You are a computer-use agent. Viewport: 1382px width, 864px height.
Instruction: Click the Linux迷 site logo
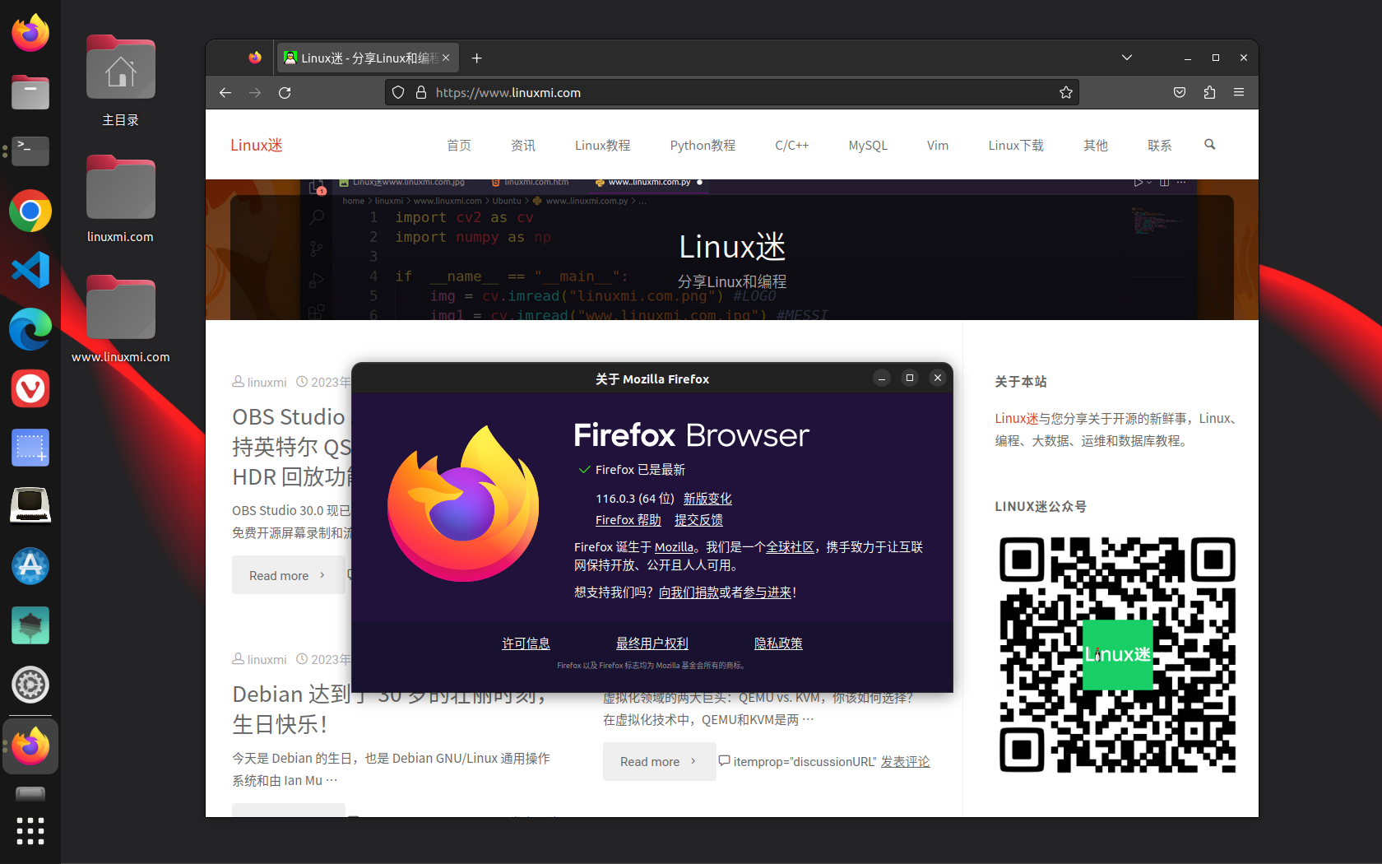tap(257, 146)
